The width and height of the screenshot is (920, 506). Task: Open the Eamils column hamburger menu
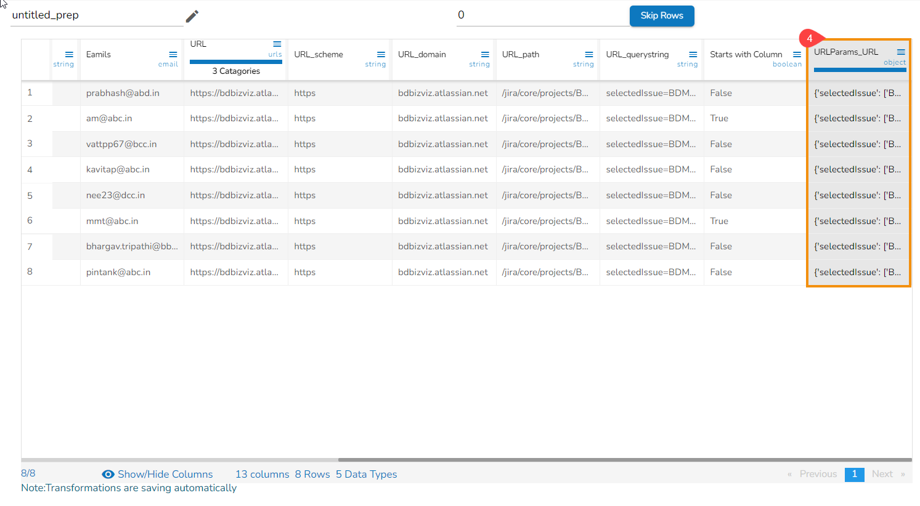click(x=173, y=55)
